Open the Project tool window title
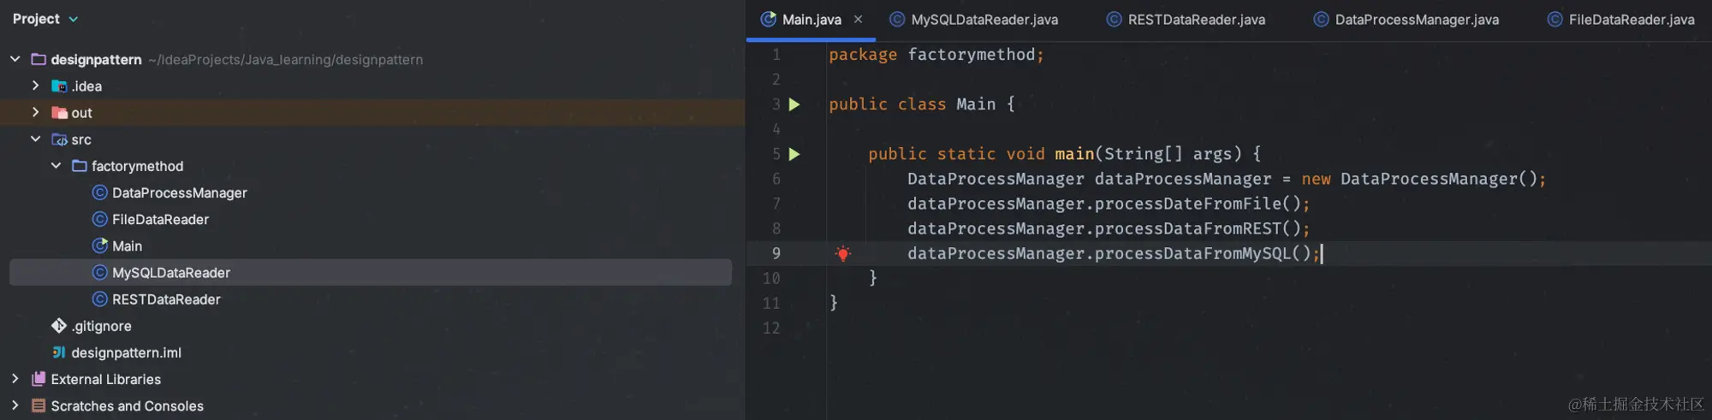Image resolution: width=1712 pixels, height=420 pixels. 36,19
